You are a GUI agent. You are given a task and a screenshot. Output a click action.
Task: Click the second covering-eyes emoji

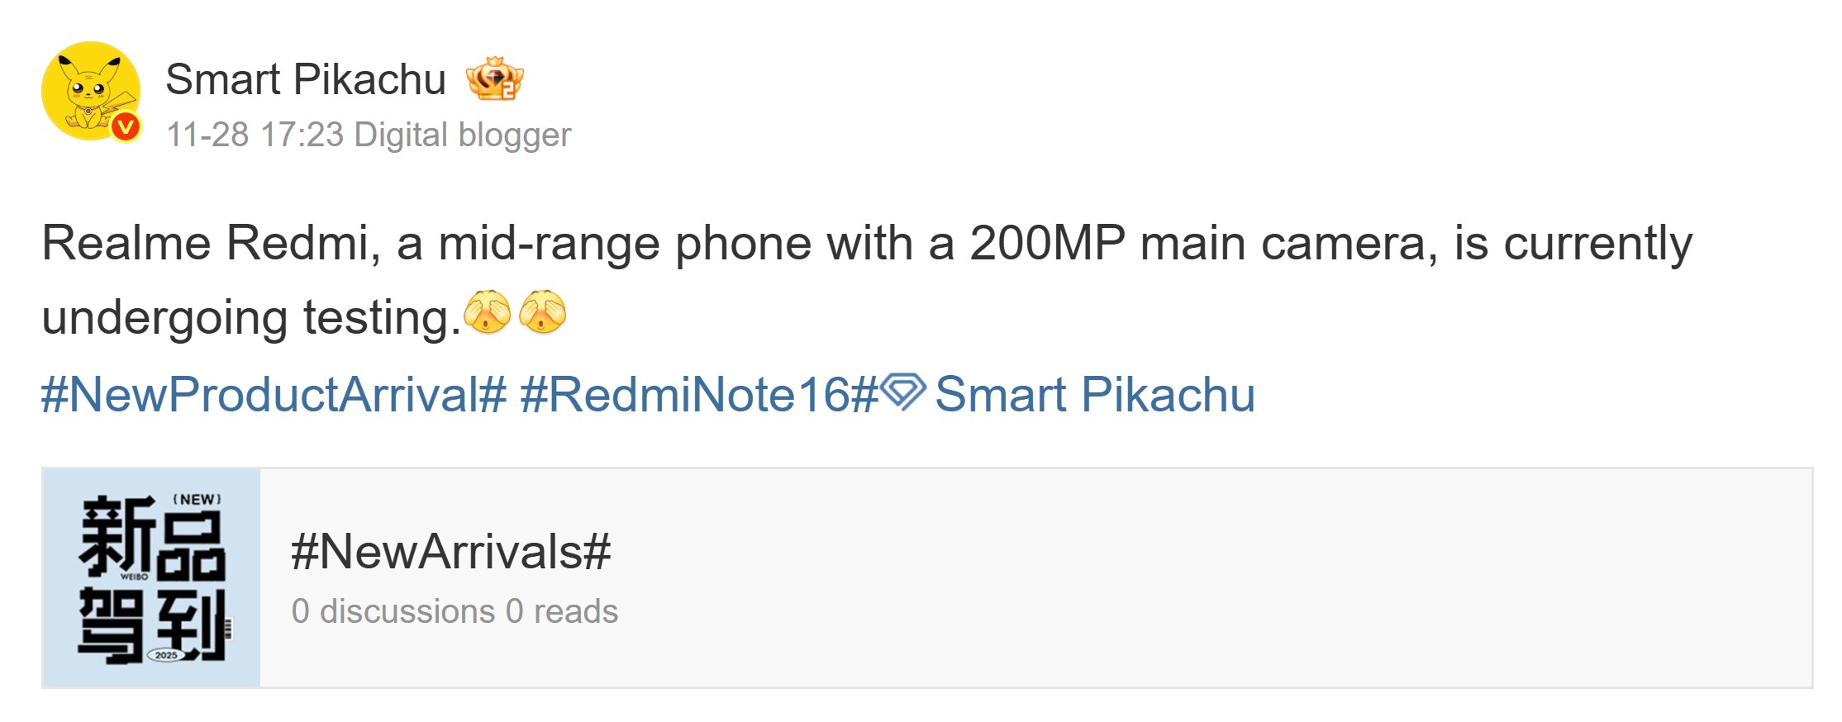[542, 313]
